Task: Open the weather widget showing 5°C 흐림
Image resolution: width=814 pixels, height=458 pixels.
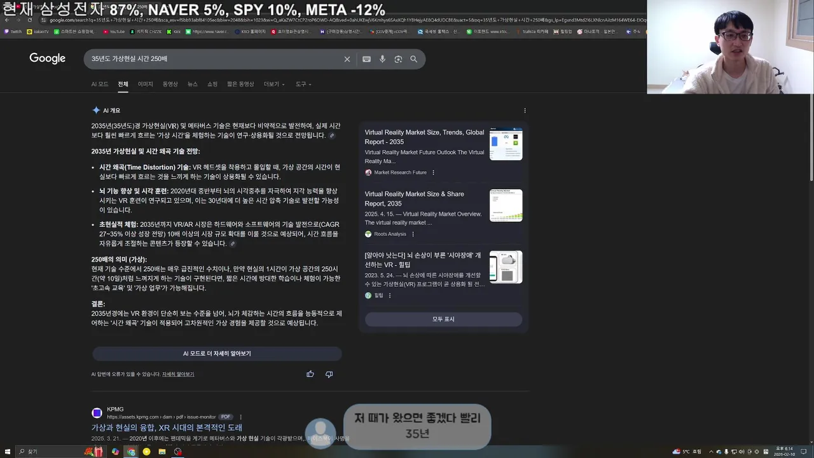Action: click(687, 452)
